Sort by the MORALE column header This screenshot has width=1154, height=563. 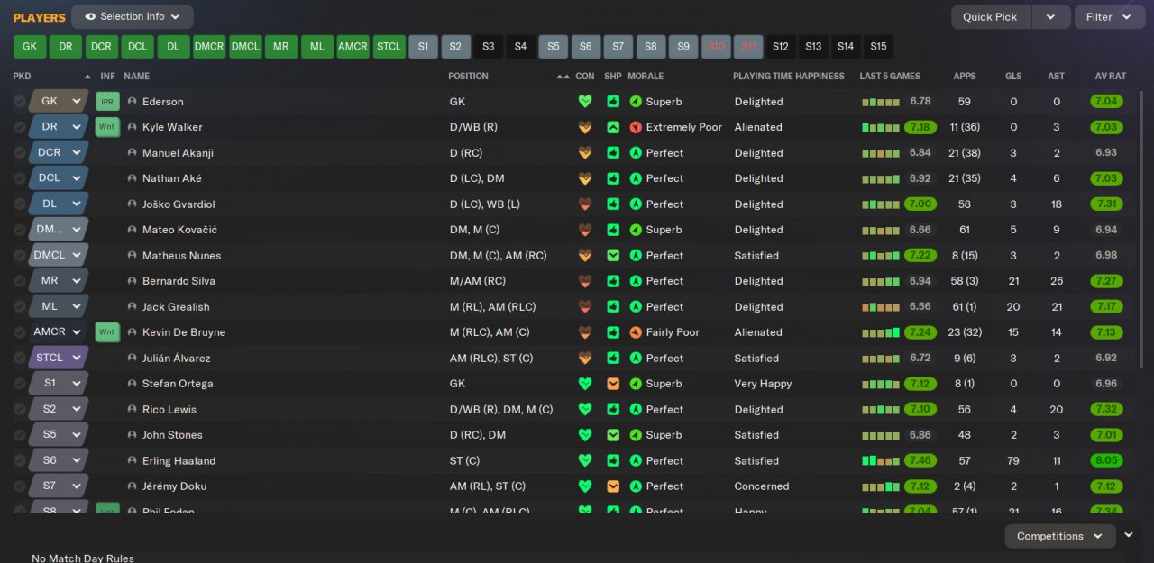[646, 77]
